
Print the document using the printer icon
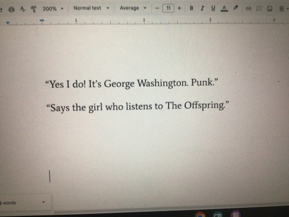12,9
